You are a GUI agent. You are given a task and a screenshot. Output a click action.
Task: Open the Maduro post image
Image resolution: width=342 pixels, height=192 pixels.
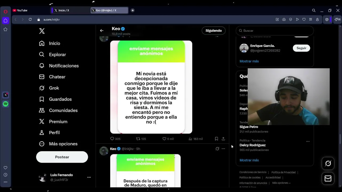(x=145, y=171)
